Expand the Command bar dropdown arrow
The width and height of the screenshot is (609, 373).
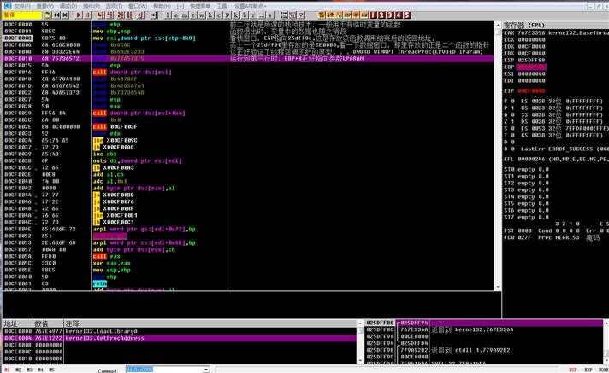pyautogui.click(x=206, y=370)
